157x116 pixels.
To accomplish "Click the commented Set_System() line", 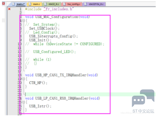I will point(42,25).
